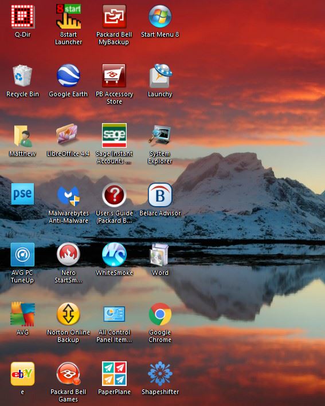This screenshot has width=325, height=406.
Task: Select the eBay desktop icon
Action: pyautogui.click(x=22, y=373)
